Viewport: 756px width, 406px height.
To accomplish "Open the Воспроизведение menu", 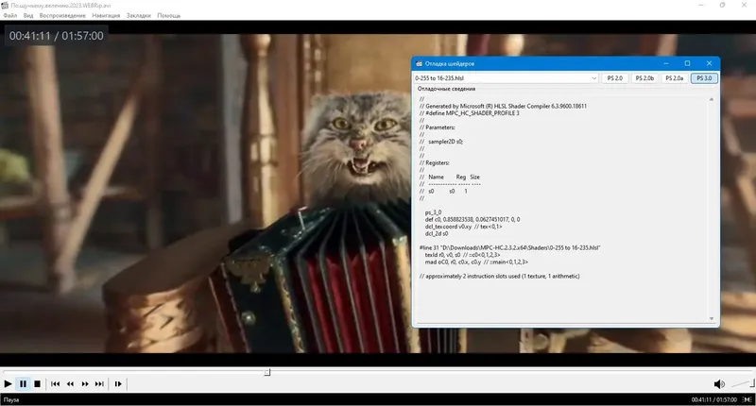I will pyautogui.click(x=62, y=15).
